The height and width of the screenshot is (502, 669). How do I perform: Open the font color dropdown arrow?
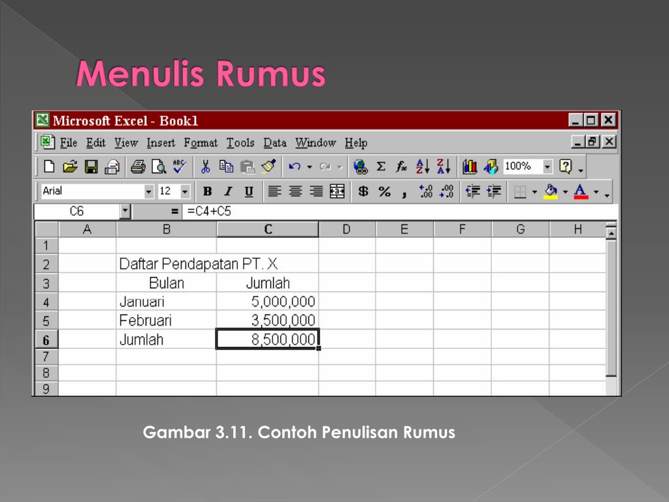(x=596, y=192)
